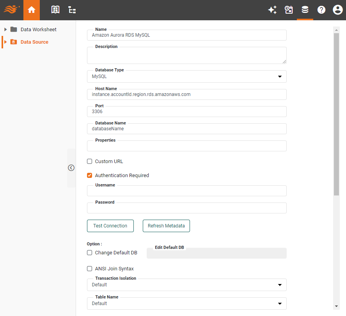
Task: Open the documentation book icon
Action: [x=55, y=10]
